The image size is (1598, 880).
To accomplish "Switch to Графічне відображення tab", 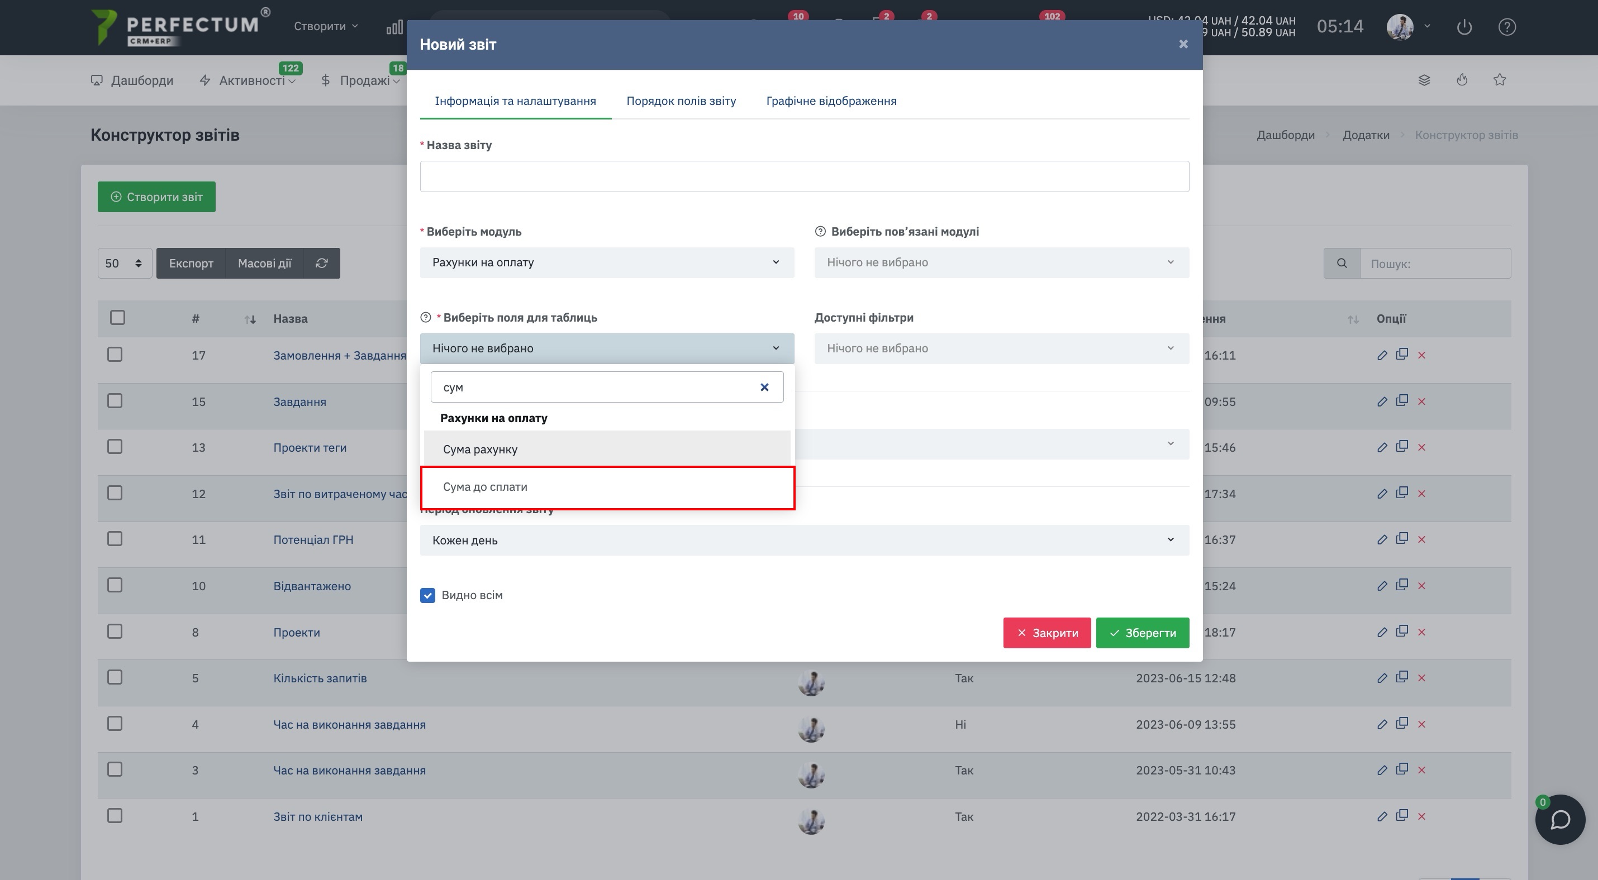I will 831,101.
